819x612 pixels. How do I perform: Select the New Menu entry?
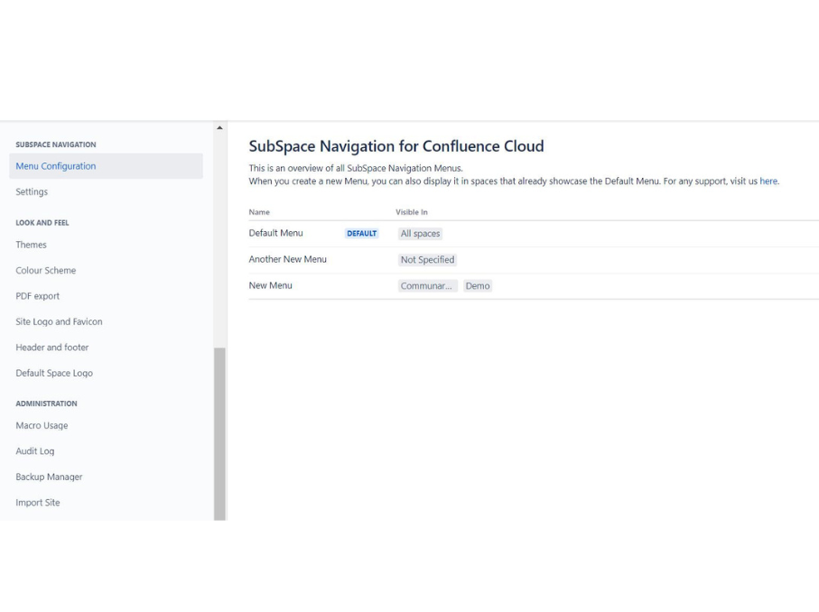(271, 285)
